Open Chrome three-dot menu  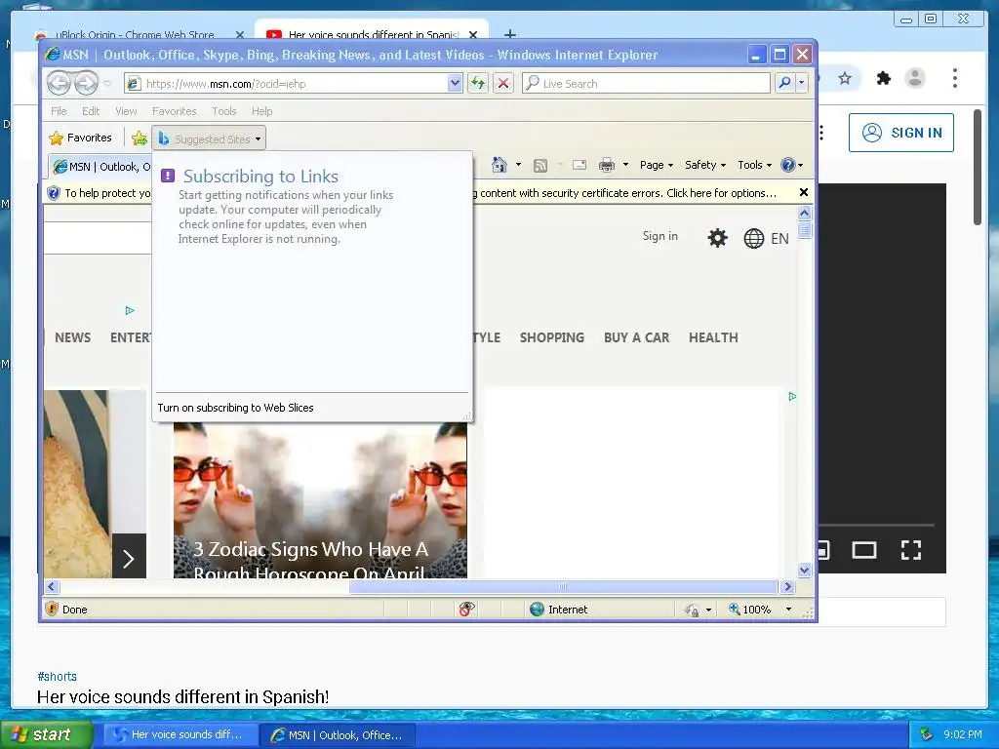pyautogui.click(x=954, y=78)
